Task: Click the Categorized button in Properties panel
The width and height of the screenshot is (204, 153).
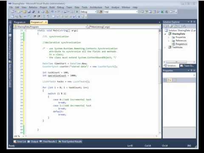Action: pos(165,80)
